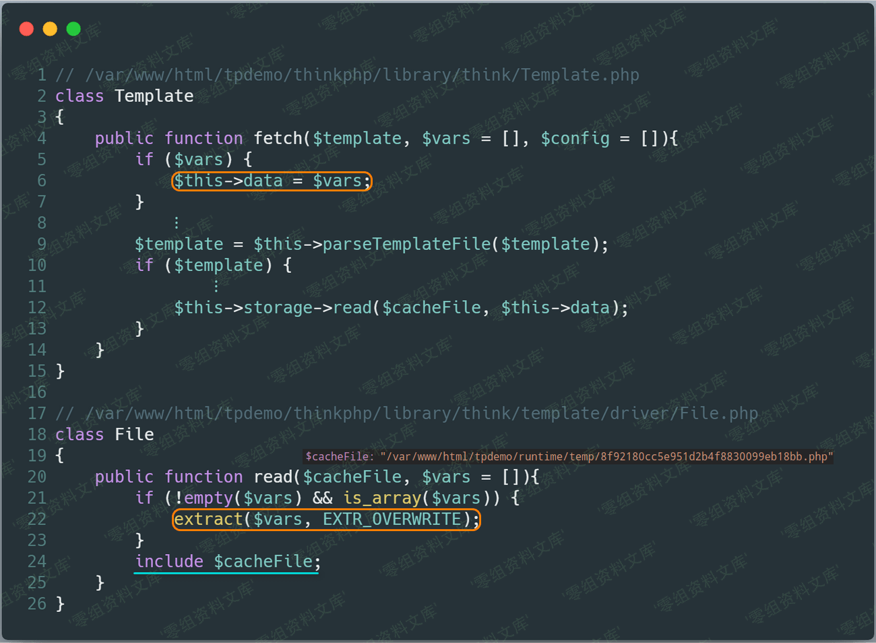Viewport: 876px width, 643px height.
Task: Click the underlined include $cacheFile statement
Action: [x=228, y=561]
